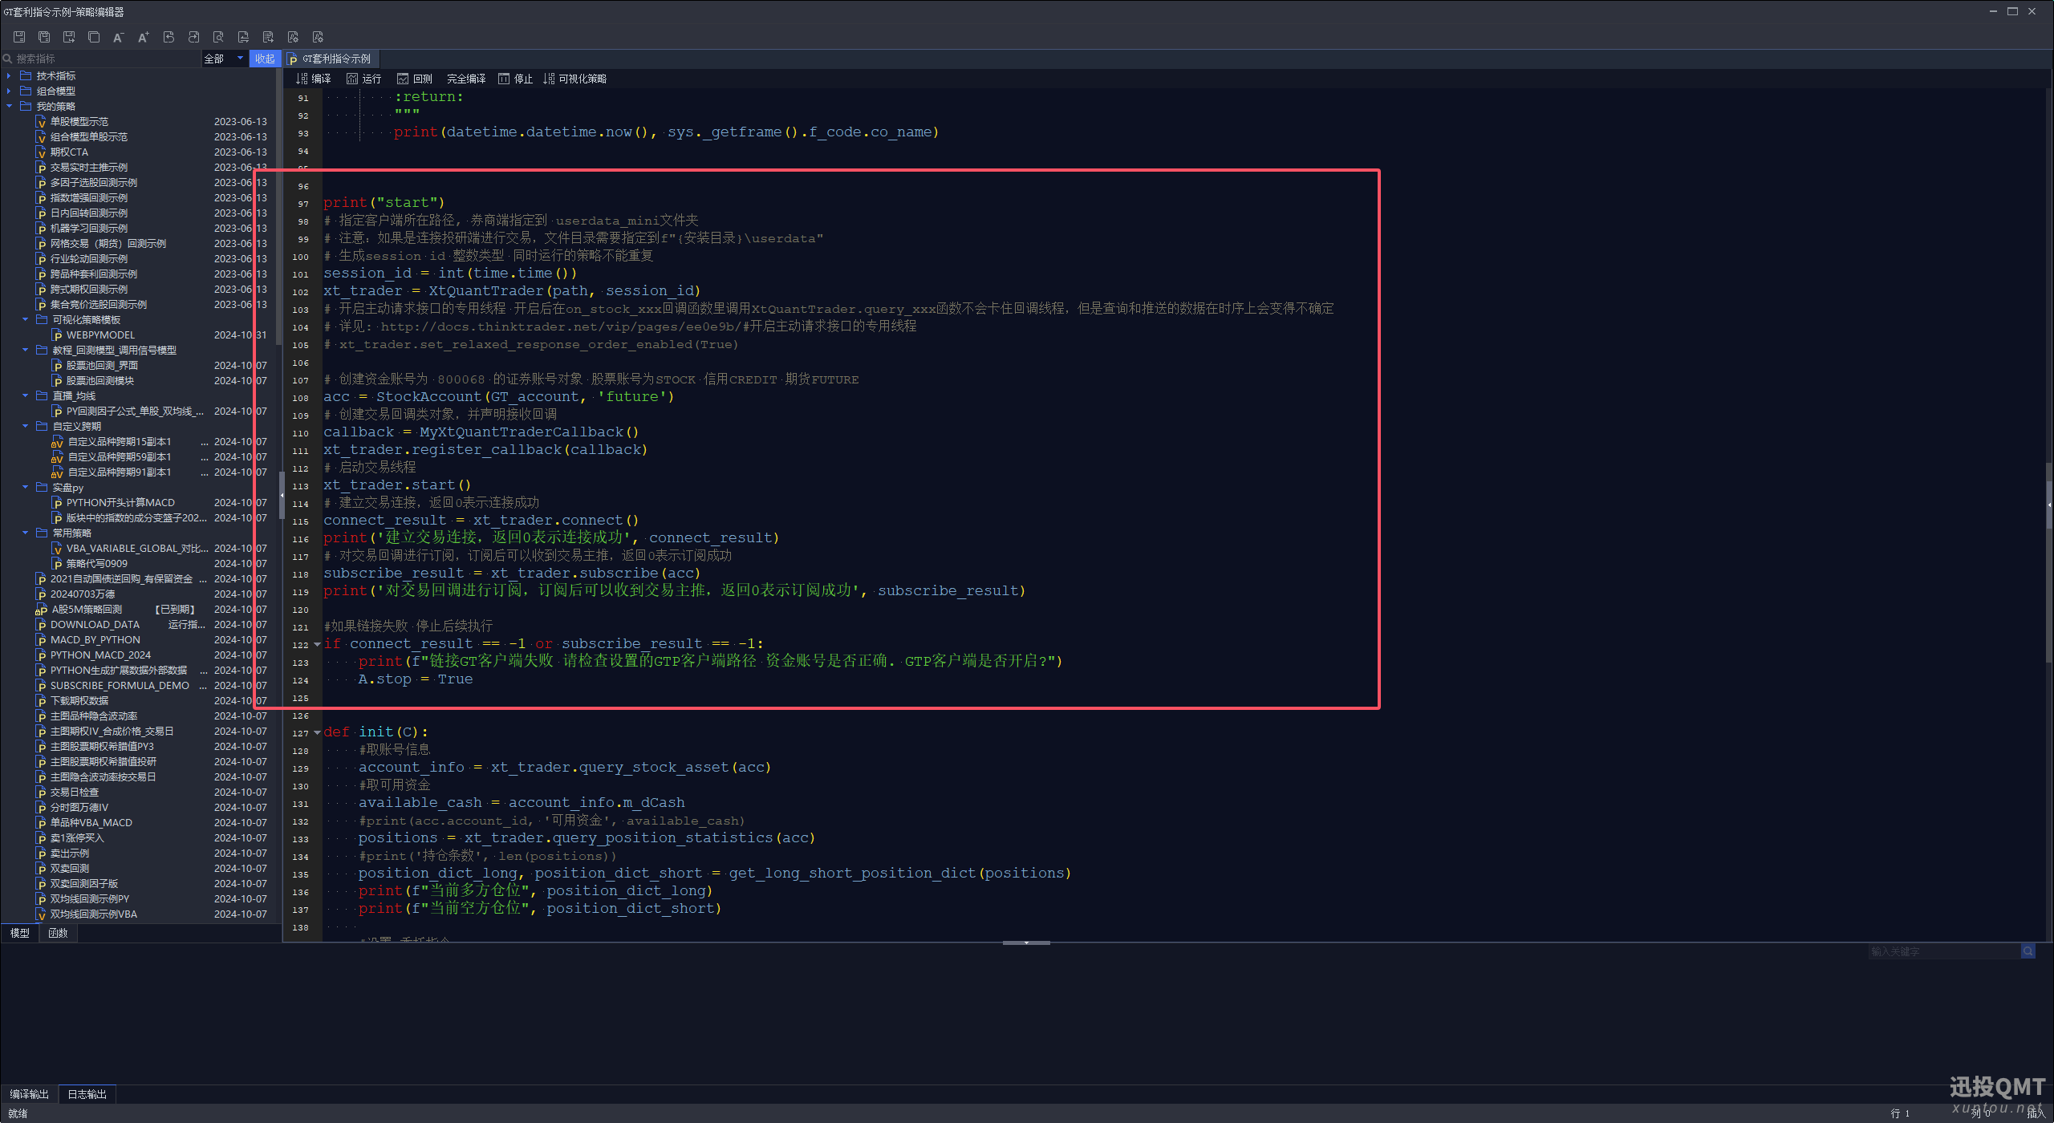
Task: Collapse the 直播_均线 folder
Action: coord(25,396)
